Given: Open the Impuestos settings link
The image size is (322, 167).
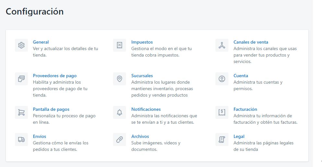Looking at the screenshot, I should tap(142, 42).
